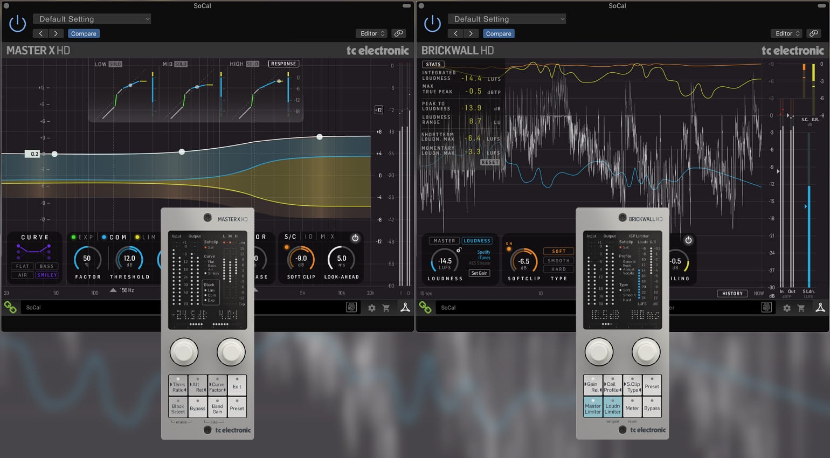The image size is (830, 458).
Task: Open Master X HD settings gear
Action: (x=372, y=308)
